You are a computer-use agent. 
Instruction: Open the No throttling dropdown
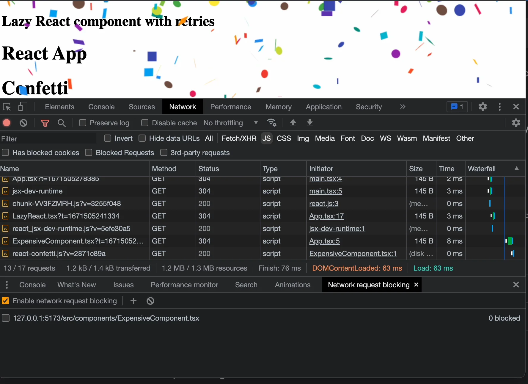(230, 123)
